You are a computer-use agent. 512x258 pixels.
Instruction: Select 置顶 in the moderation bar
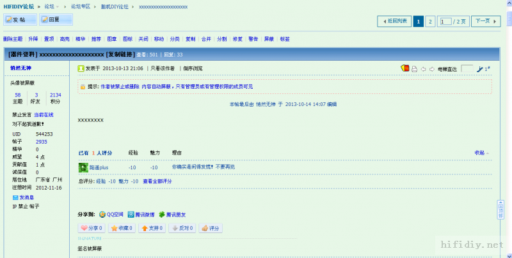point(49,39)
